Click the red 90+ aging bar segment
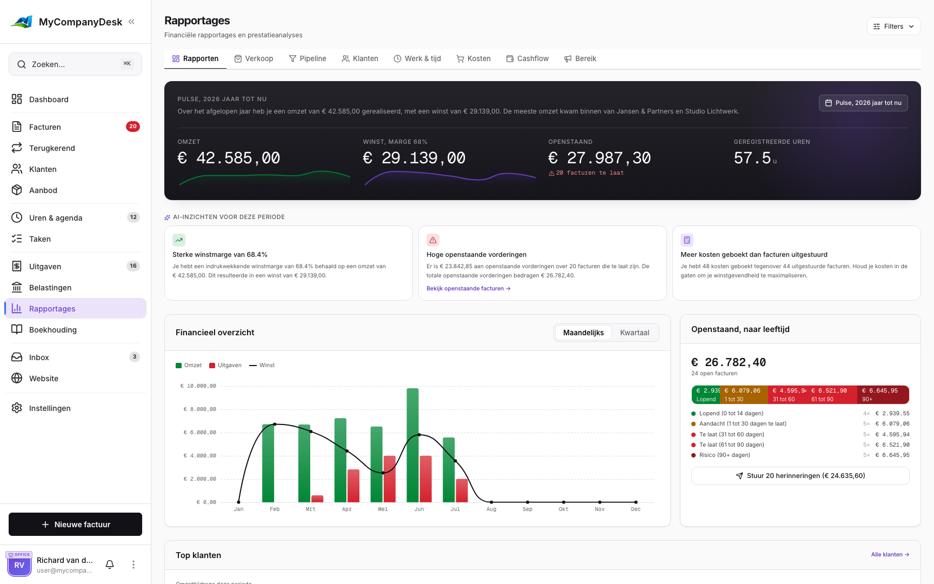This screenshot has height=584, width=934. [x=883, y=395]
